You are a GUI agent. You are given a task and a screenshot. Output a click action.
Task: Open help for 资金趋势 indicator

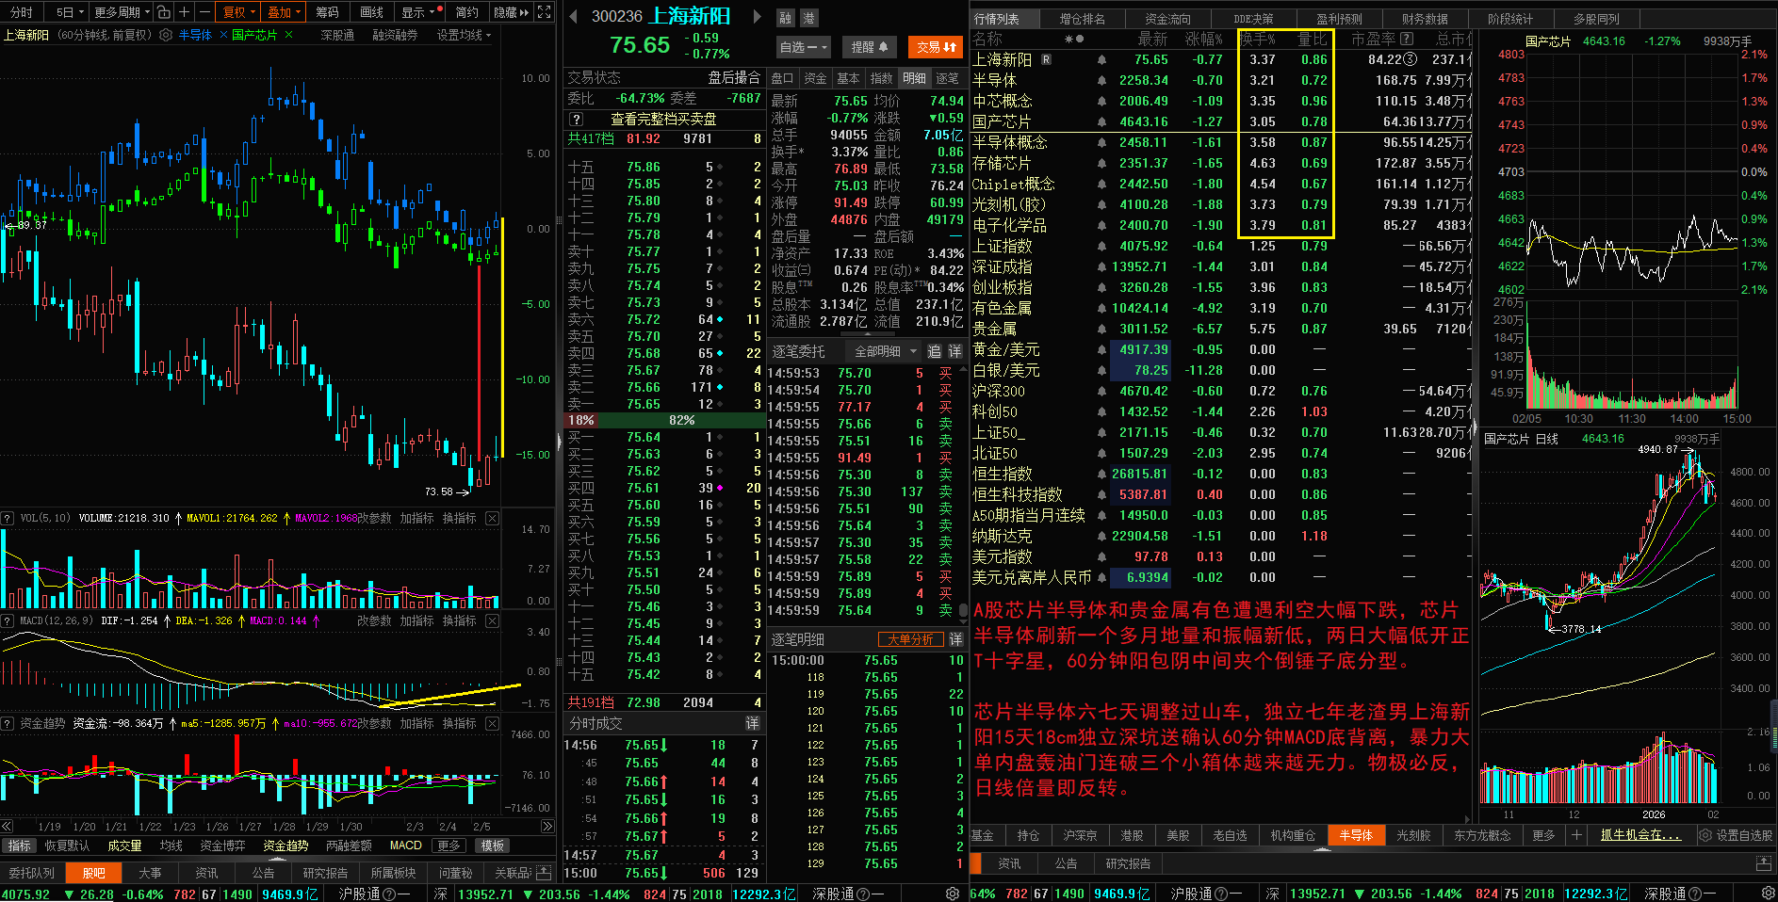click(x=8, y=723)
